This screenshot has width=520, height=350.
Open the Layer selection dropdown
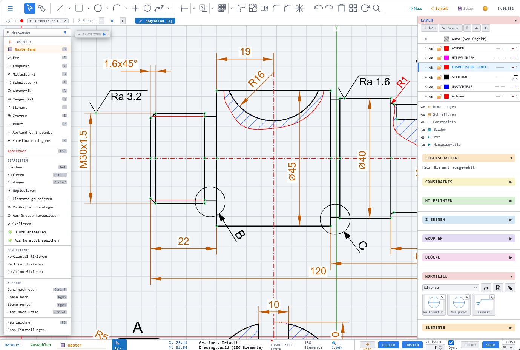pyautogui.click(x=48, y=21)
